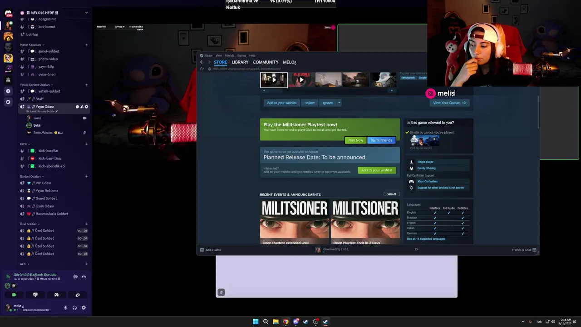Ignore this game on Steam
581x327 pixels.
(x=328, y=103)
